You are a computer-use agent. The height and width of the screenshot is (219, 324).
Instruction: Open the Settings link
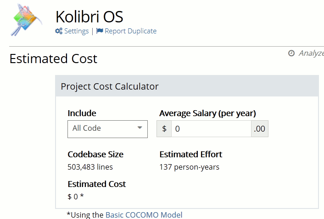tap(76, 31)
